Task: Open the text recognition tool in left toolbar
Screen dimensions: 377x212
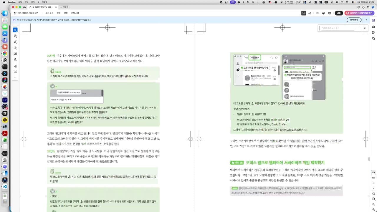Action: click(15, 72)
